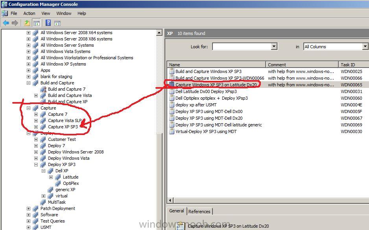The height and width of the screenshot is (230, 369).
Task: Collapse the Deploy XP SP3 node
Action: coord(36,164)
